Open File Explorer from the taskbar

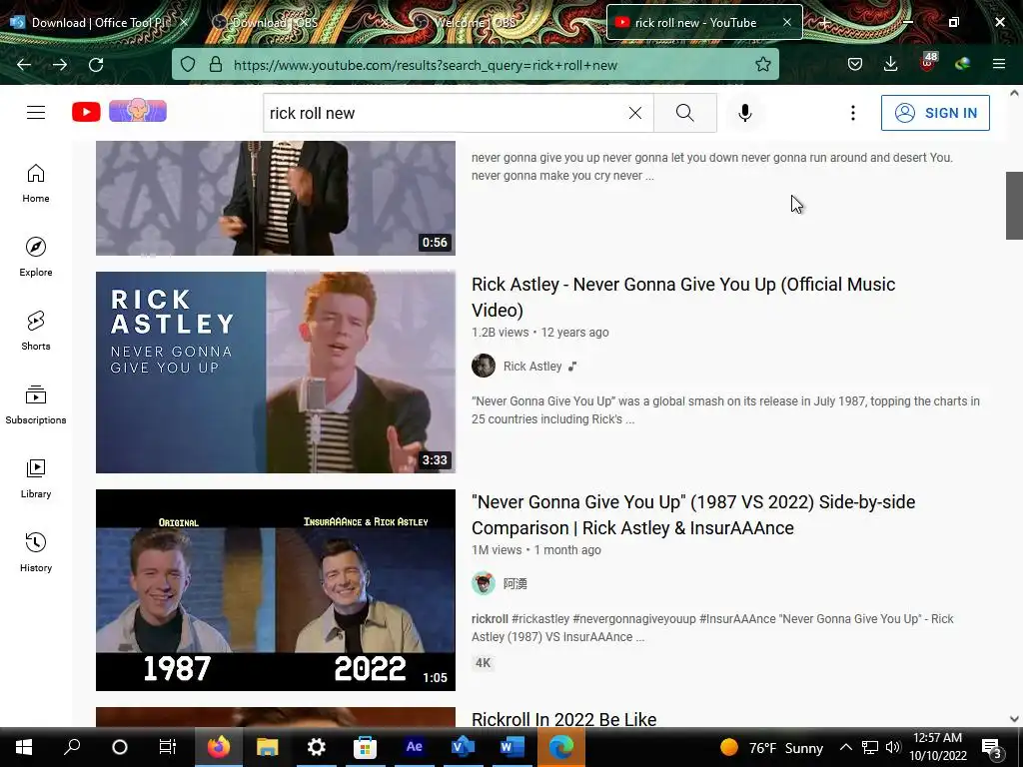268,747
